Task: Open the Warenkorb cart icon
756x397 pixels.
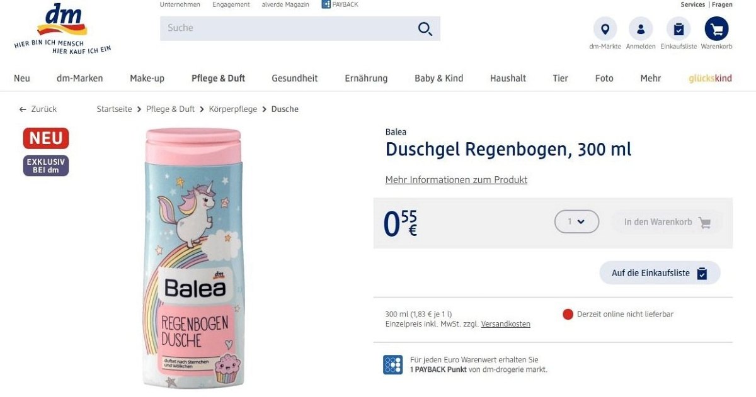Action: pyautogui.click(x=716, y=29)
